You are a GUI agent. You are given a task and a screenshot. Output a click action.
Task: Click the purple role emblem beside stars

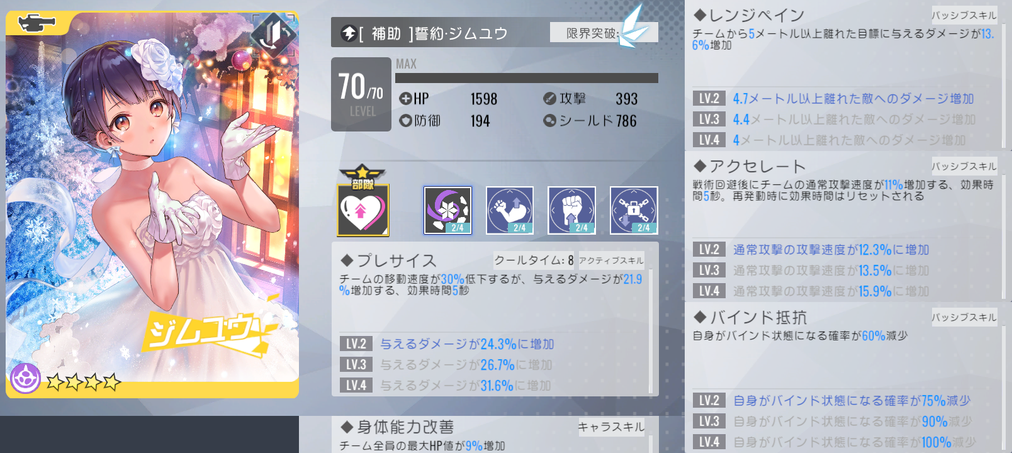coord(25,378)
